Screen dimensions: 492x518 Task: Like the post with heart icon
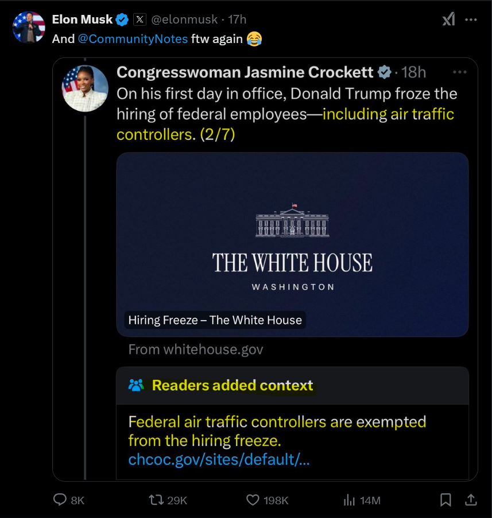click(x=253, y=500)
